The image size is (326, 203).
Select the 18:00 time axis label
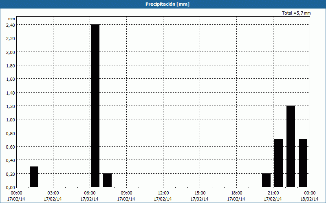pos(237,193)
